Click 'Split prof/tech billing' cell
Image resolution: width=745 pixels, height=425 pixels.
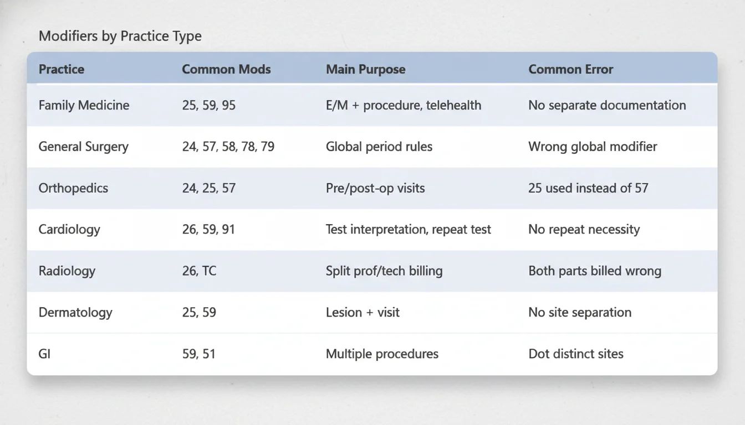(384, 271)
